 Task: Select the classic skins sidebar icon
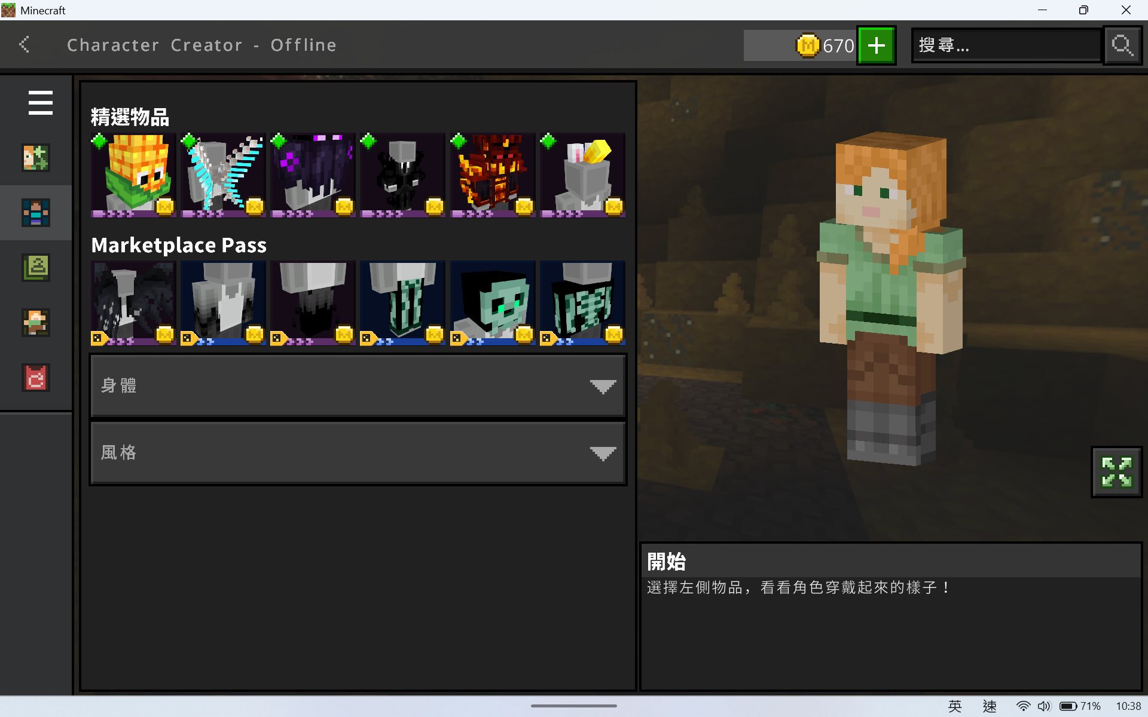click(x=36, y=268)
